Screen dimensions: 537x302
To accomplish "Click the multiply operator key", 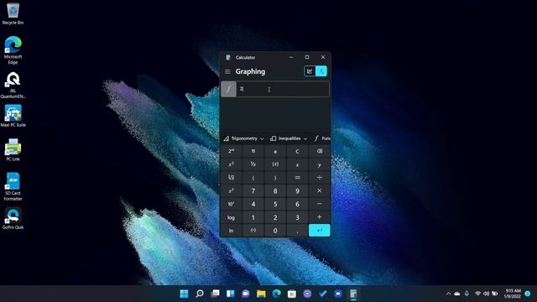I will point(319,190).
